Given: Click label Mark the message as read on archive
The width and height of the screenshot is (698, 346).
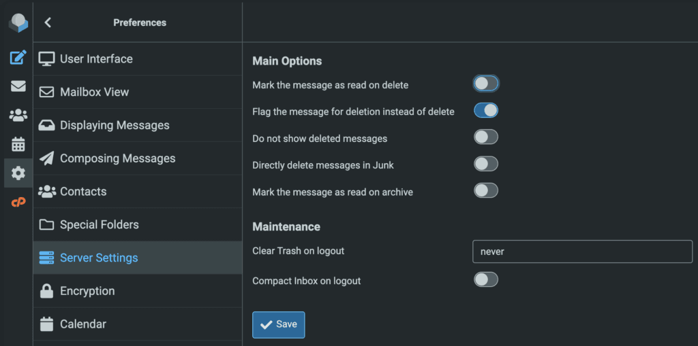Looking at the screenshot, I should coord(333,192).
